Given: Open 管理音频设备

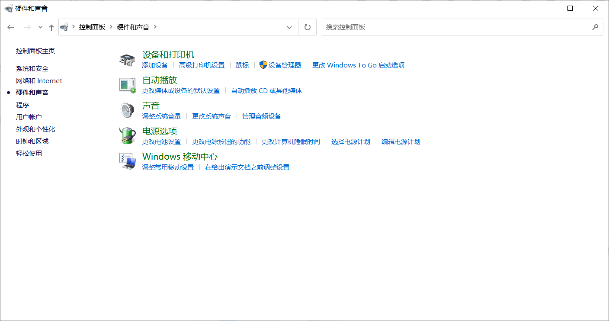Looking at the screenshot, I should coord(262,116).
